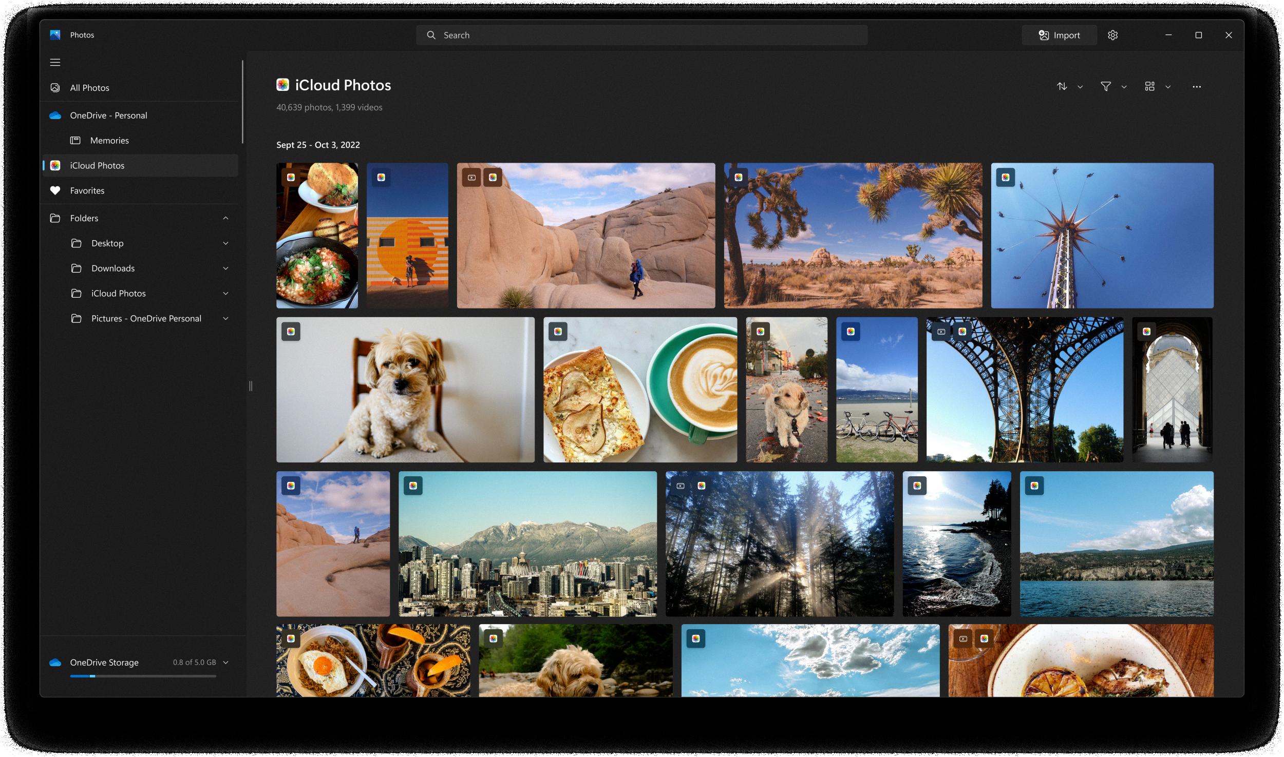Select All Photos in sidebar
This screenshot has height=757, width=1284.
click(140, 88)
